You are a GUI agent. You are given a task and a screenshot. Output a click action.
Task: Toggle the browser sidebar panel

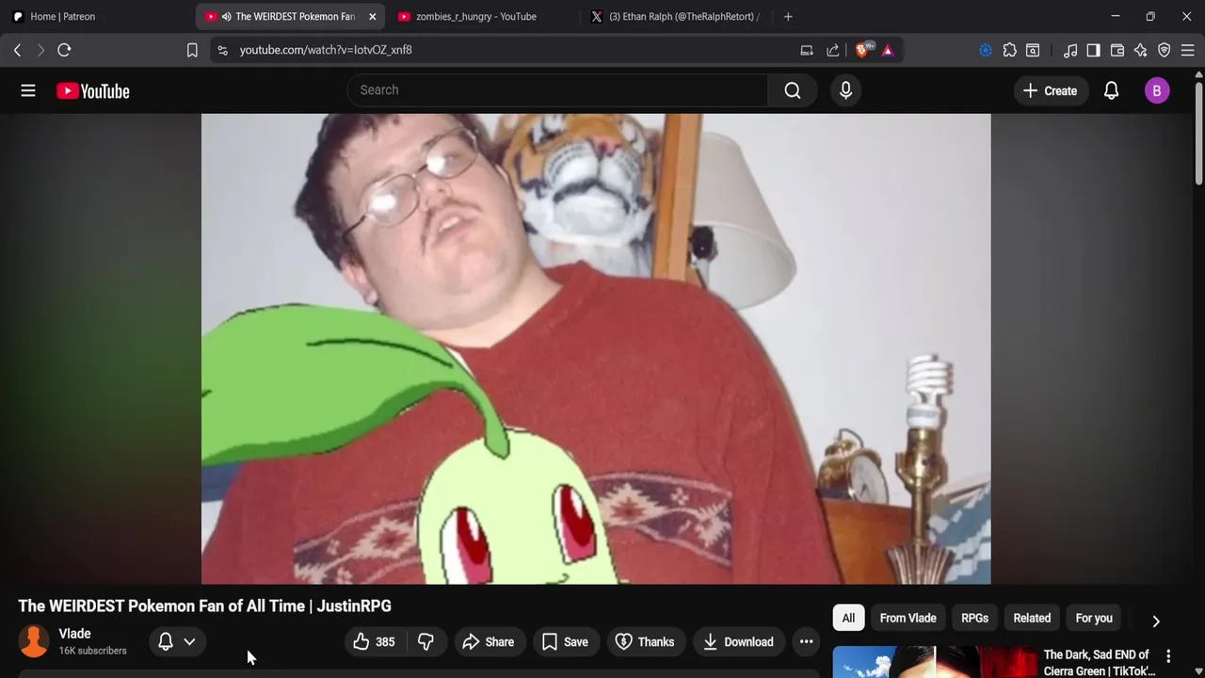point(1093,50)
